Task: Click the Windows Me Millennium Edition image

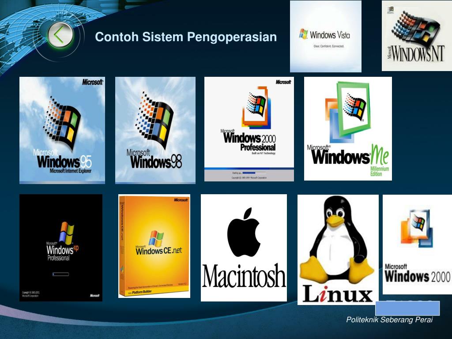Action: 348,128
